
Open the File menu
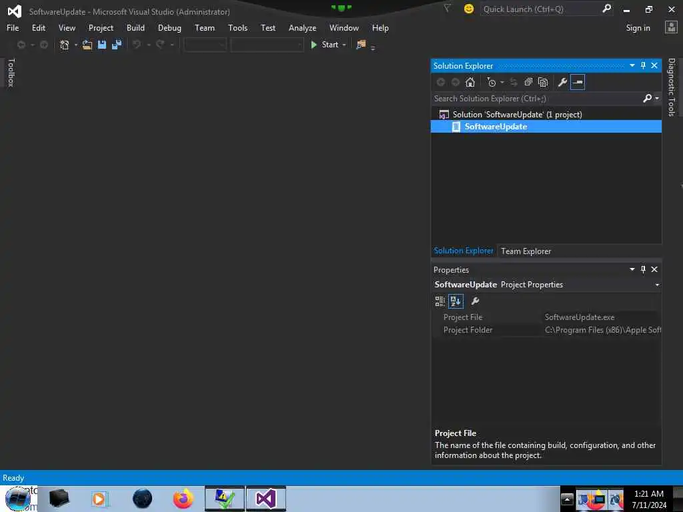click(13, 28)
